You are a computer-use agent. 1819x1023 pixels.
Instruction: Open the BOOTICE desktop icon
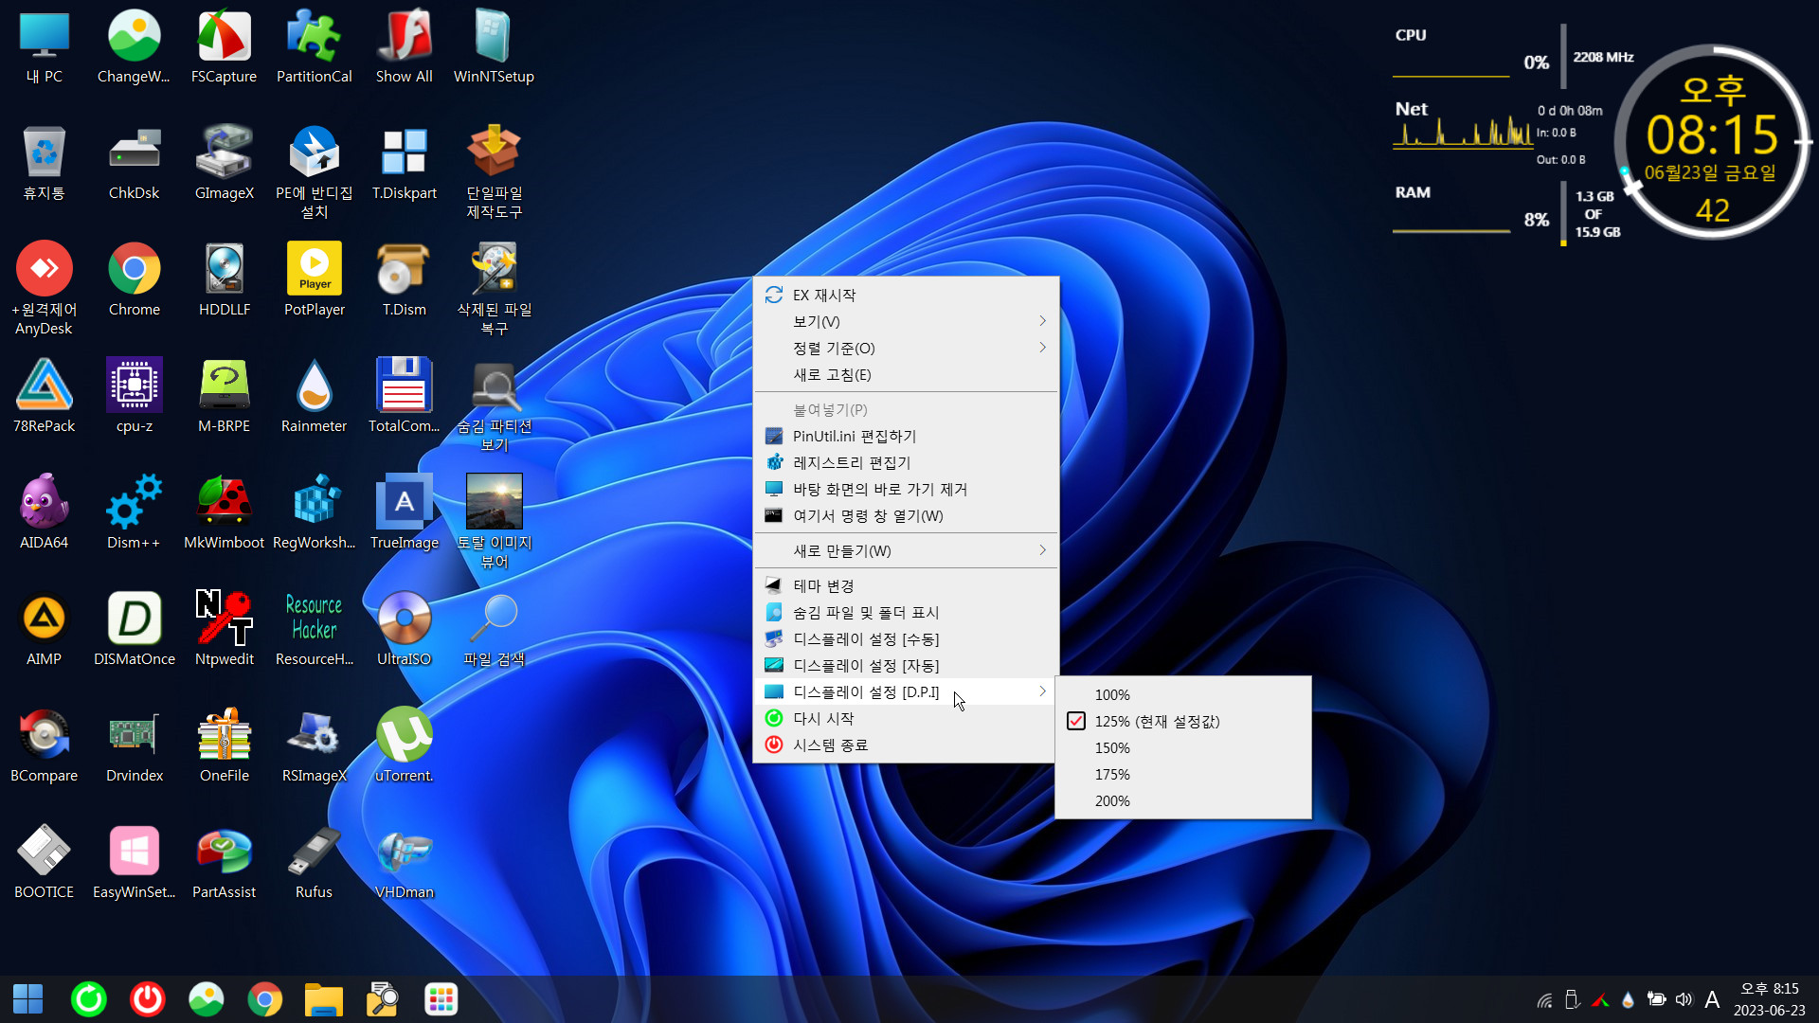pyautogui.click(x=44, y=863)
